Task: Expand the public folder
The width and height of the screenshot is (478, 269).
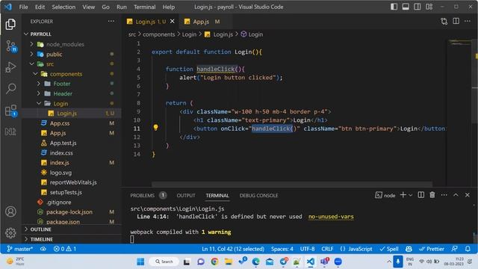Action: pyautogui.click(x=31, y=54)
